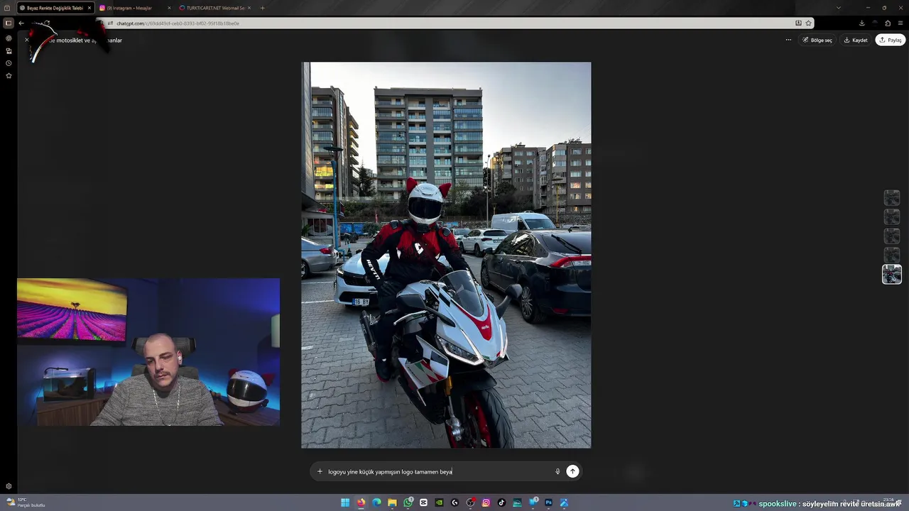Image resolution: width=909 pixels, height=511 pixels.
Task: Open Instagram app from taskbar
Action: pyautogui.click(x=486, y=502)
